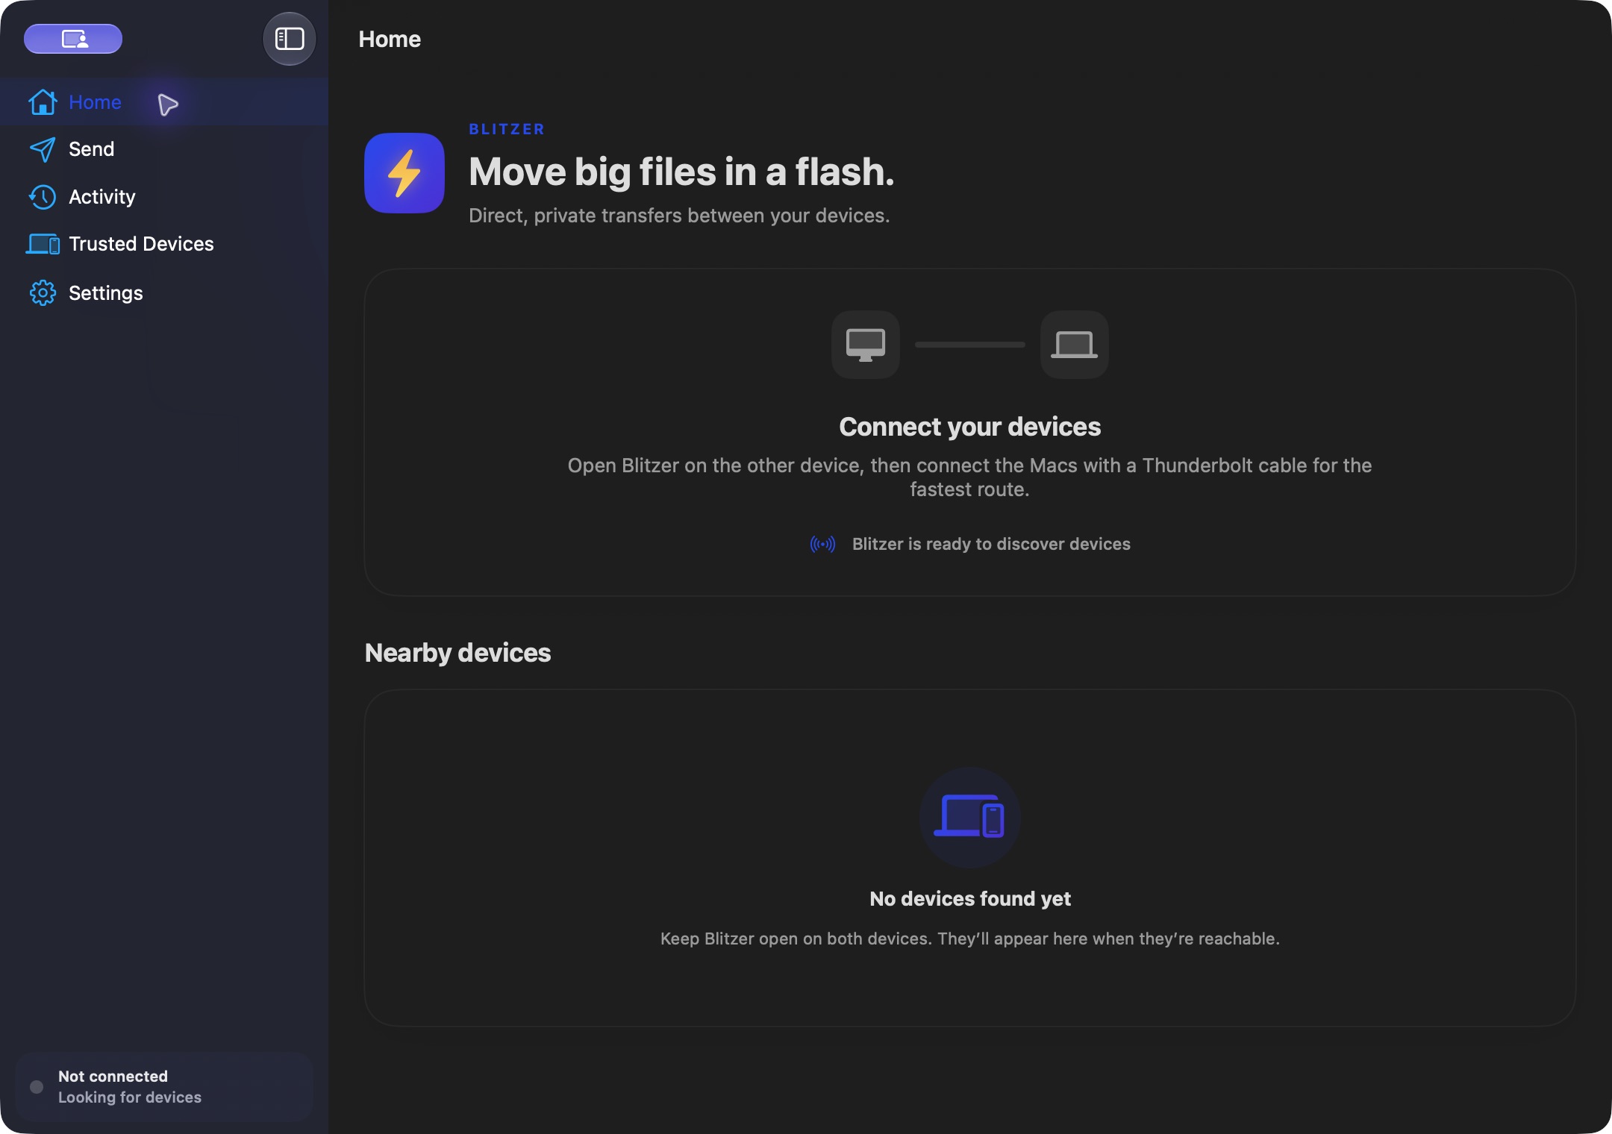Image resolution: width=1612 pixels, height=1134 pixels.
Task: Click the gray connection status dot
Action: click(x=37, y=1087)
